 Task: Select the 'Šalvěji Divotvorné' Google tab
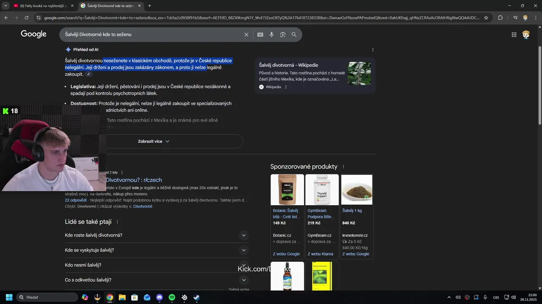(x=110, y=6)
